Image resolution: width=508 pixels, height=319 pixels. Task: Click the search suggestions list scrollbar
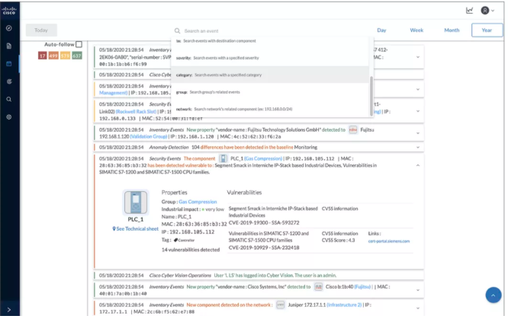pos(371,91)
